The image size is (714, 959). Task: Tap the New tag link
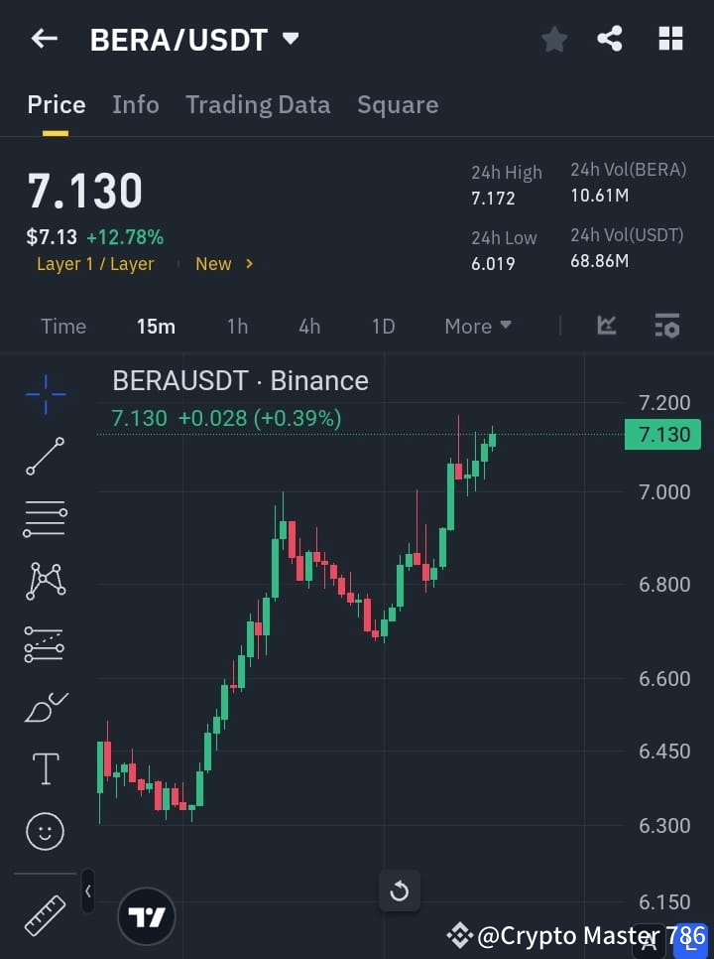[213, 264]
